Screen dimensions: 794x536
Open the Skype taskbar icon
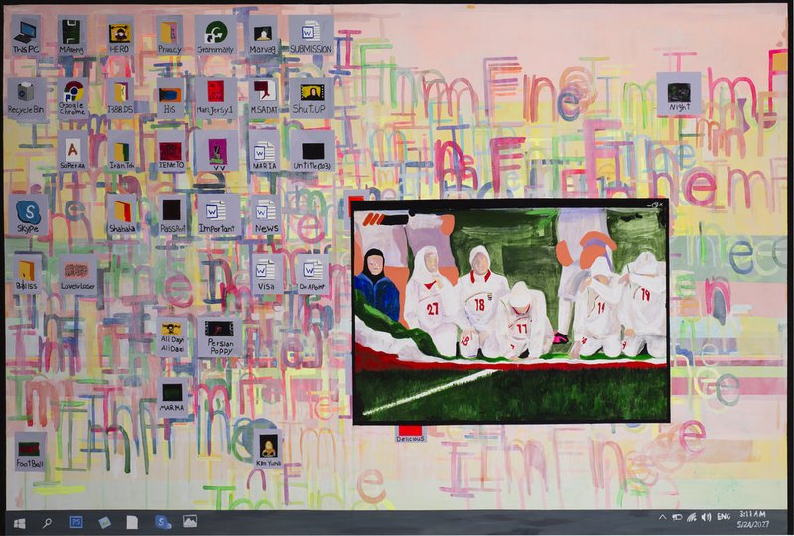pyautogui.click(x=162, y=522)
